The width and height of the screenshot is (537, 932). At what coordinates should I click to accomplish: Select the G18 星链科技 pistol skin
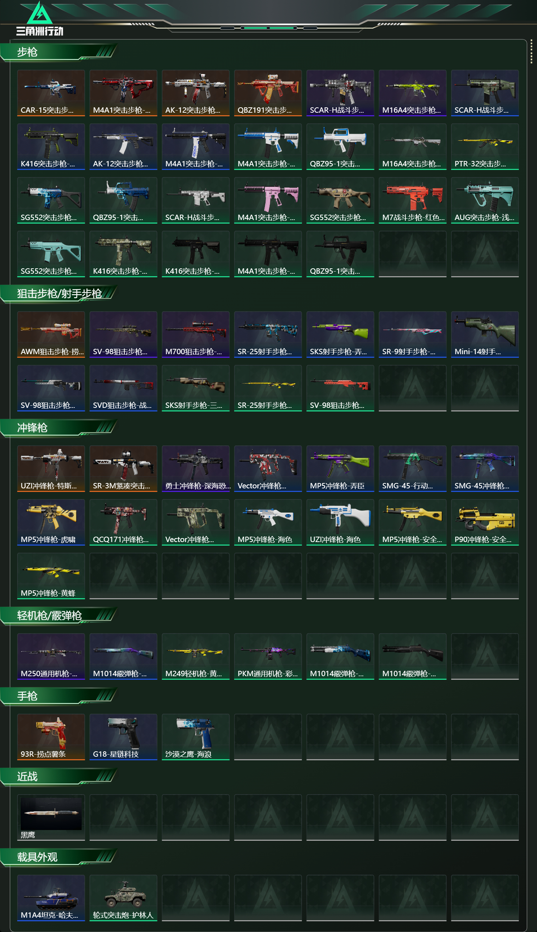click(x=123, y=737)
